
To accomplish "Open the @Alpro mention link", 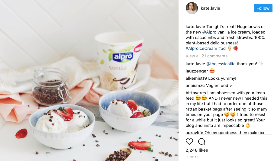I will point(209,32).
